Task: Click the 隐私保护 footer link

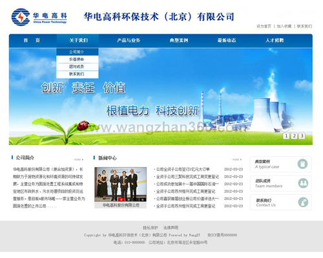Action: (x=151, y=228)
